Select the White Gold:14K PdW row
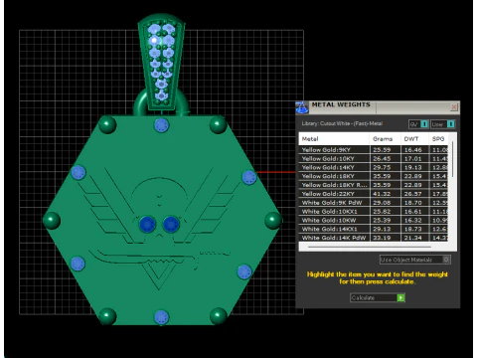 pyautogui.click(x=374, y=238)
